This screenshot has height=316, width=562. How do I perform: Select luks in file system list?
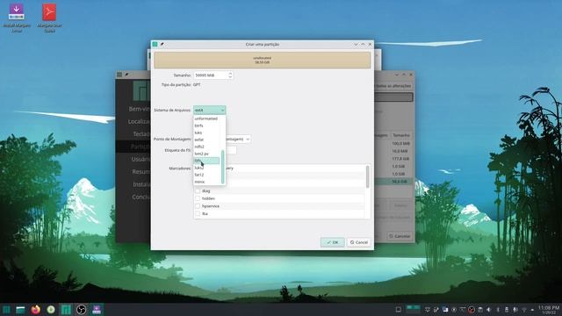pyautogui.click(x=206, y=133)
